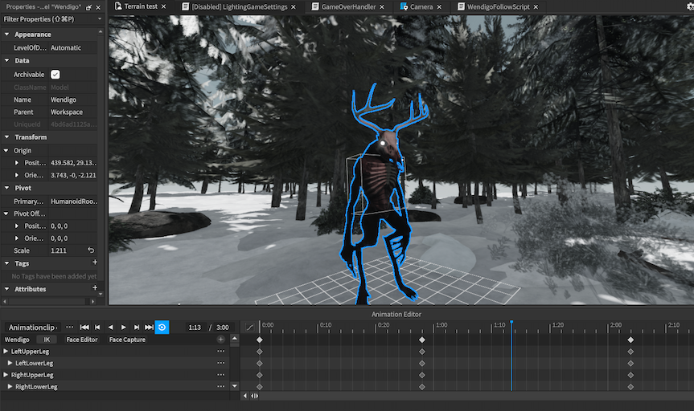The image size is (694, 411).
Task: Jump to the last animation keyframe
Action: coord(149,328)
